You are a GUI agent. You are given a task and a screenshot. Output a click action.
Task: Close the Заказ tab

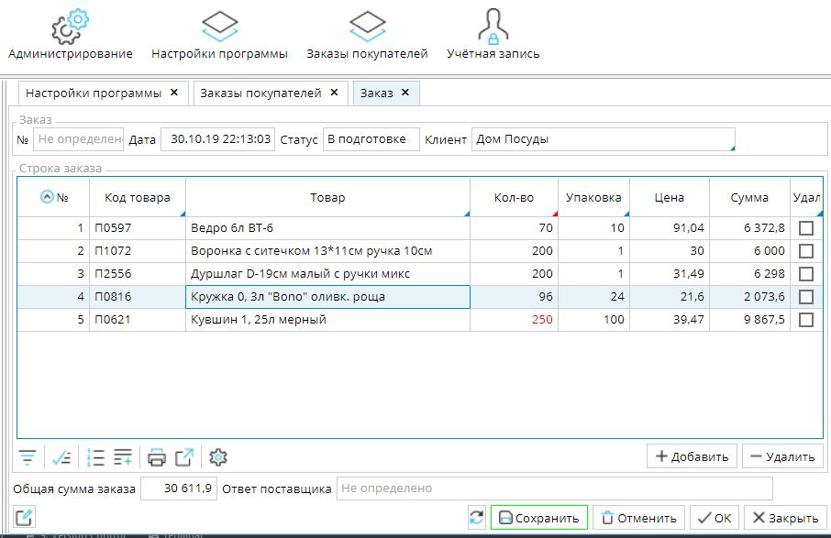pos(405,93)
